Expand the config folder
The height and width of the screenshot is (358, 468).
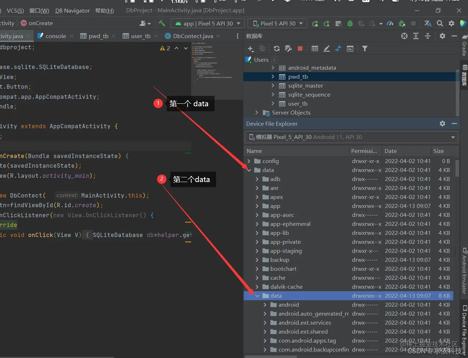tap(249, 161)
